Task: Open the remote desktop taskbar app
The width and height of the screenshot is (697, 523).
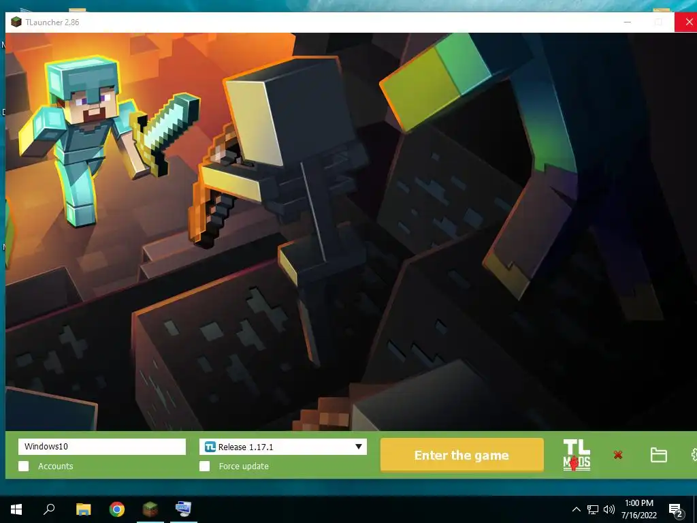Action: (184, 509)
